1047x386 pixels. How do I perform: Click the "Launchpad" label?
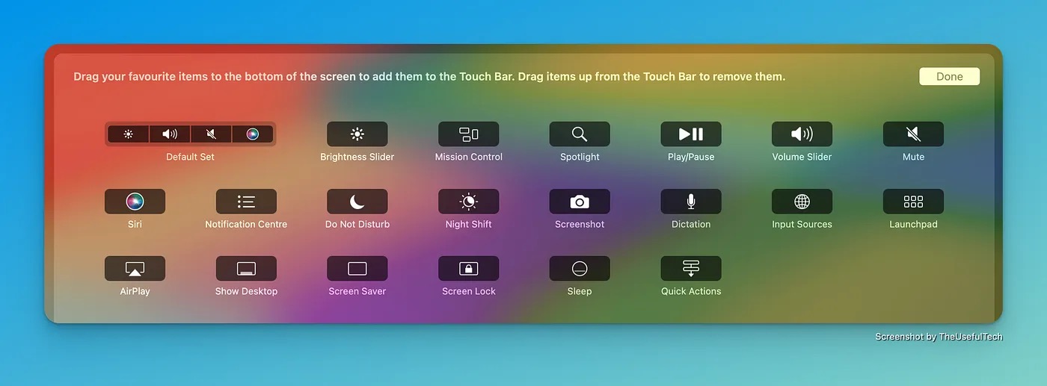[913, 224]
